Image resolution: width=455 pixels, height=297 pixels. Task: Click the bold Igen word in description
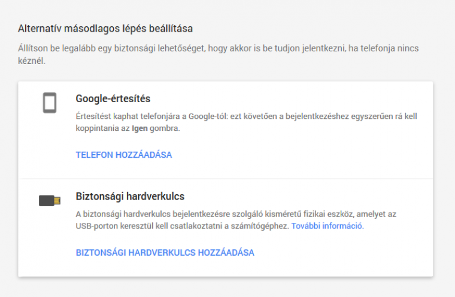click(139, 128)
